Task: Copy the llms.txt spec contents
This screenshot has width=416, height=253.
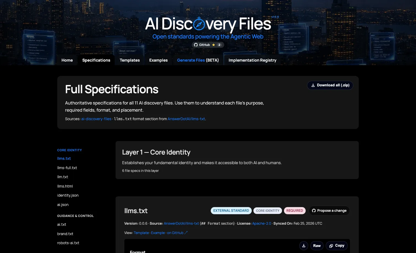Action: pyautogui.click(x=336, y=246)
